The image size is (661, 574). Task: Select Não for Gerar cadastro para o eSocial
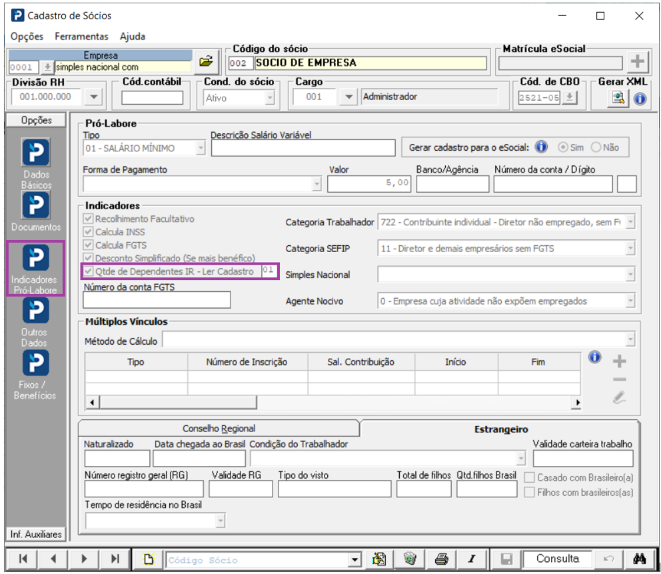point(596,147)
